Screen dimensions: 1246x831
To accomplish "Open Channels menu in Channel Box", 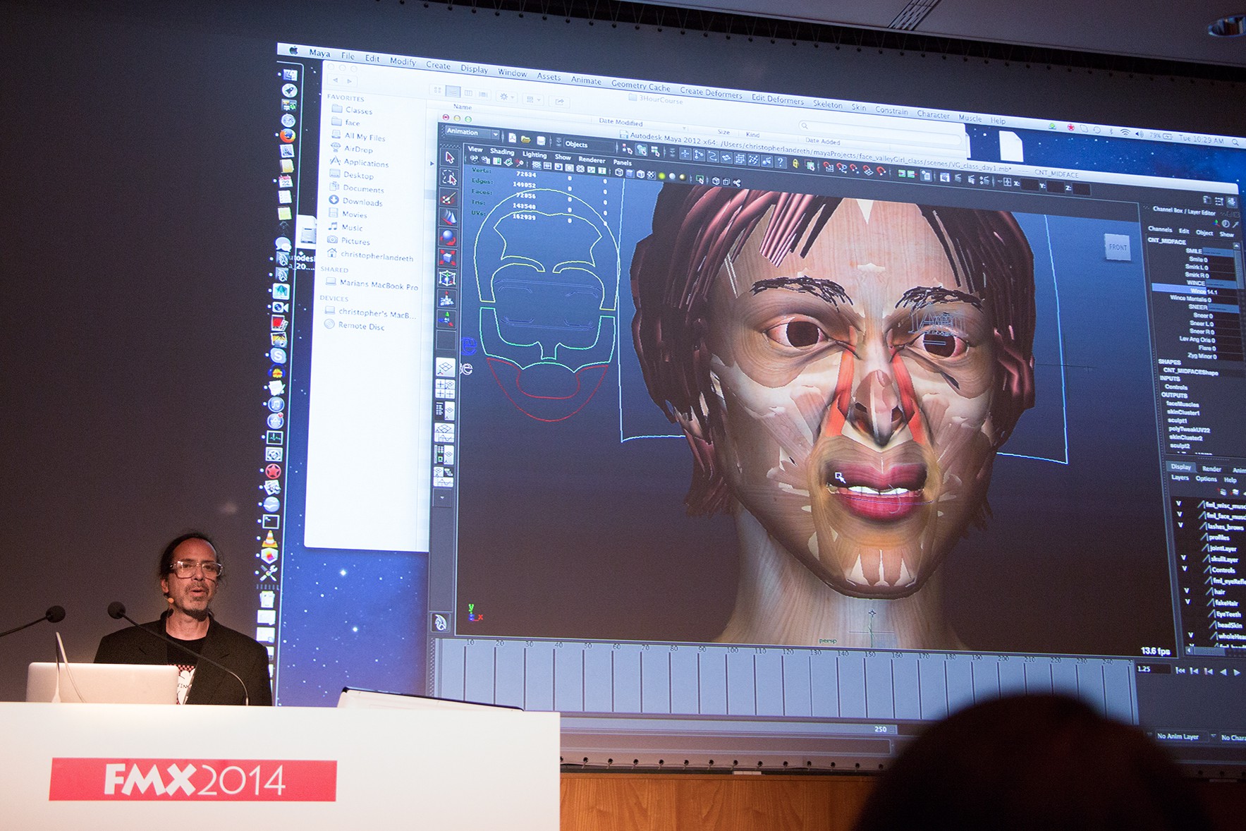I will click(x=1159, y=229).
